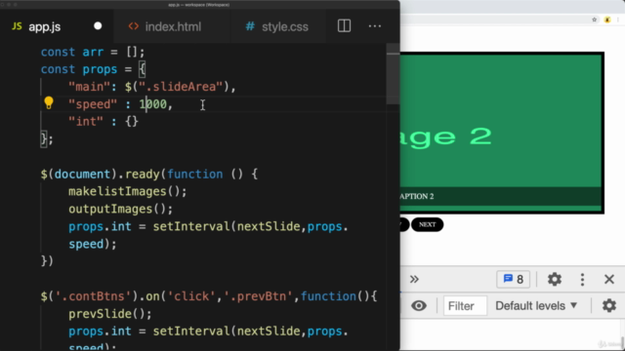The height and width of the screenshot is (351, 625).
Task: Click the console Filter input field
Action: point(465,305)
